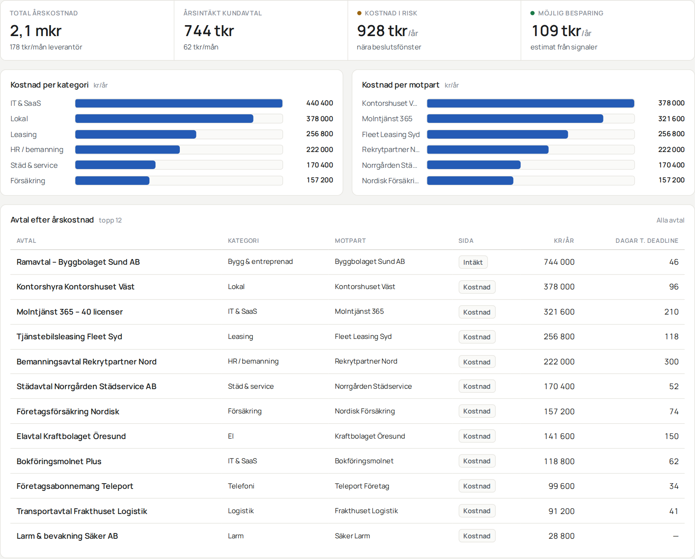Click the 141 600 kr/år amount
695x559 pixels.
point(559,436)
